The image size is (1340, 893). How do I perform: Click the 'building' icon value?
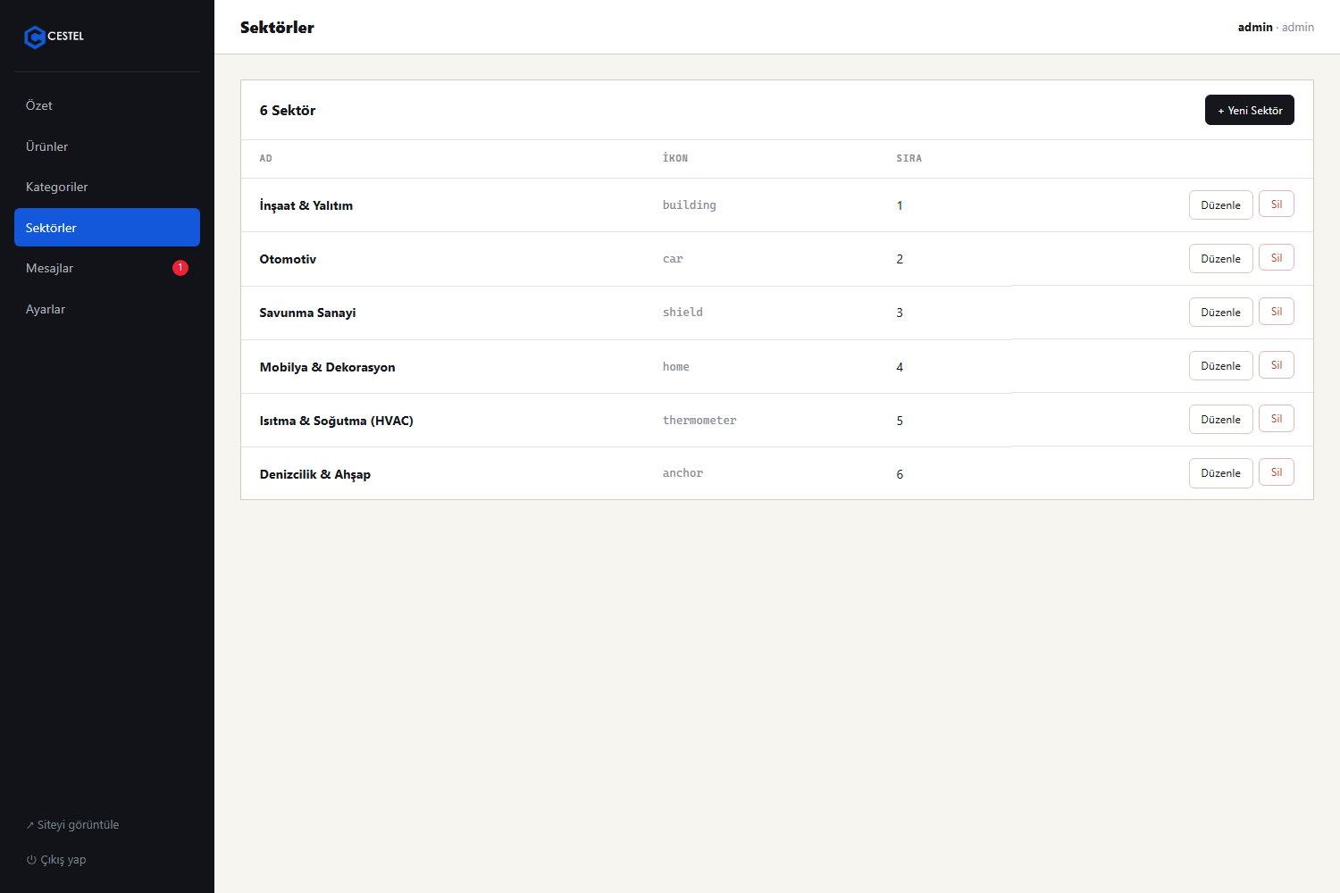coord(690,205)
